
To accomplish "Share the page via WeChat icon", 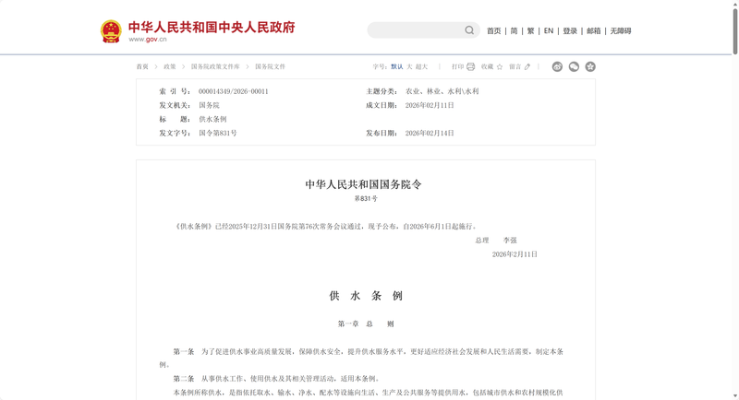I will 574,66.
